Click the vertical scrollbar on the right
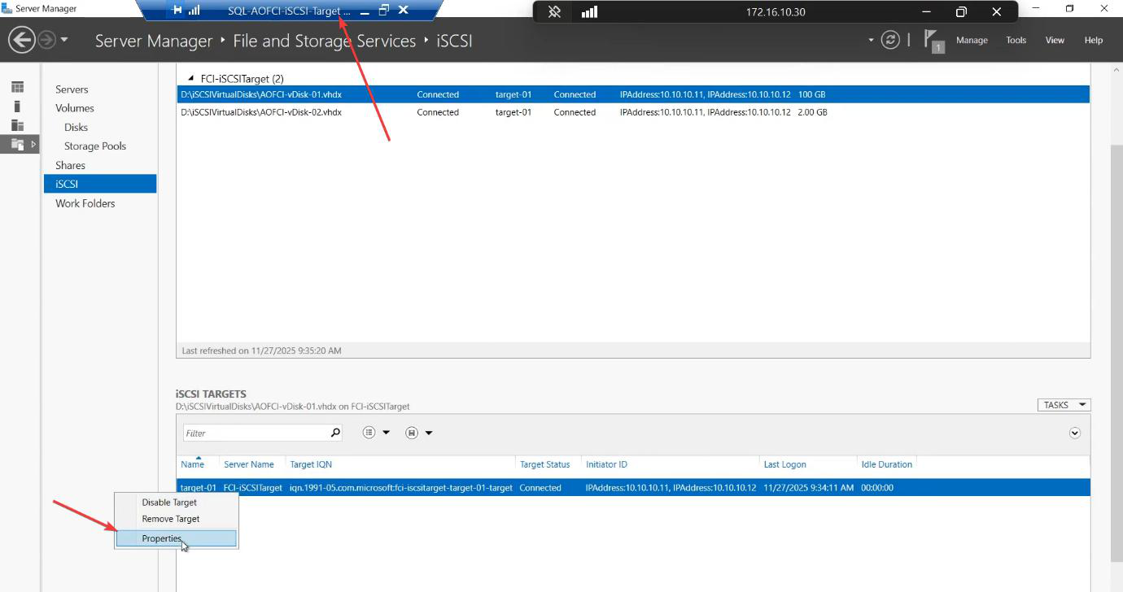This screenshot has width=1123, height=592. 1116,354
